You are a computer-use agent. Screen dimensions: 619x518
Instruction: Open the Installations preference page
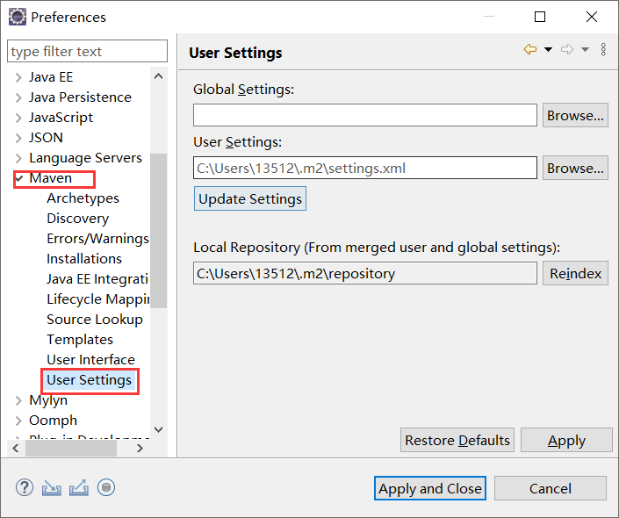(84, 259)
